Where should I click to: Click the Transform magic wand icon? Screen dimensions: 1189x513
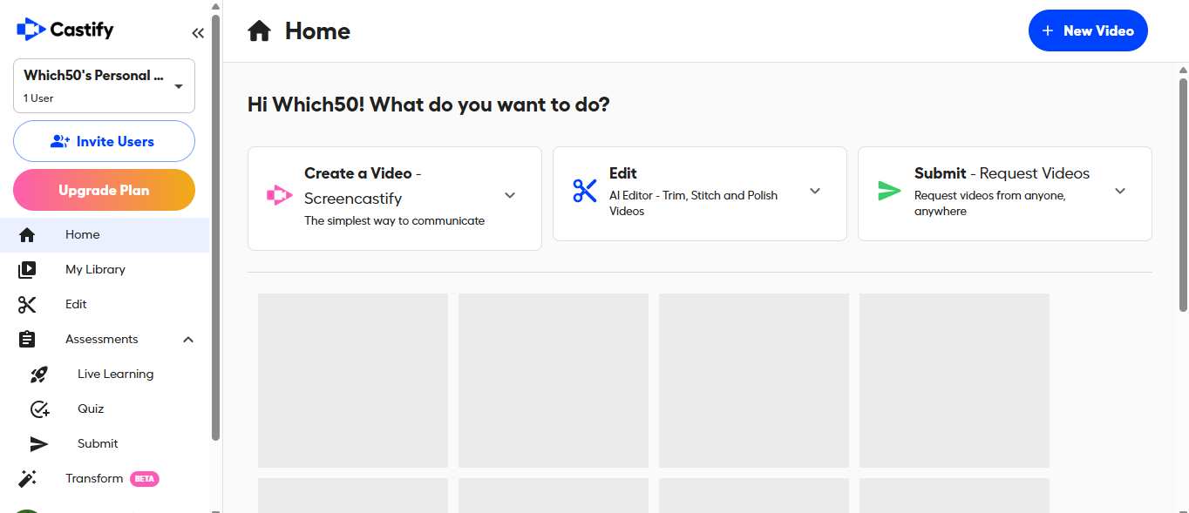pos(27,479)
